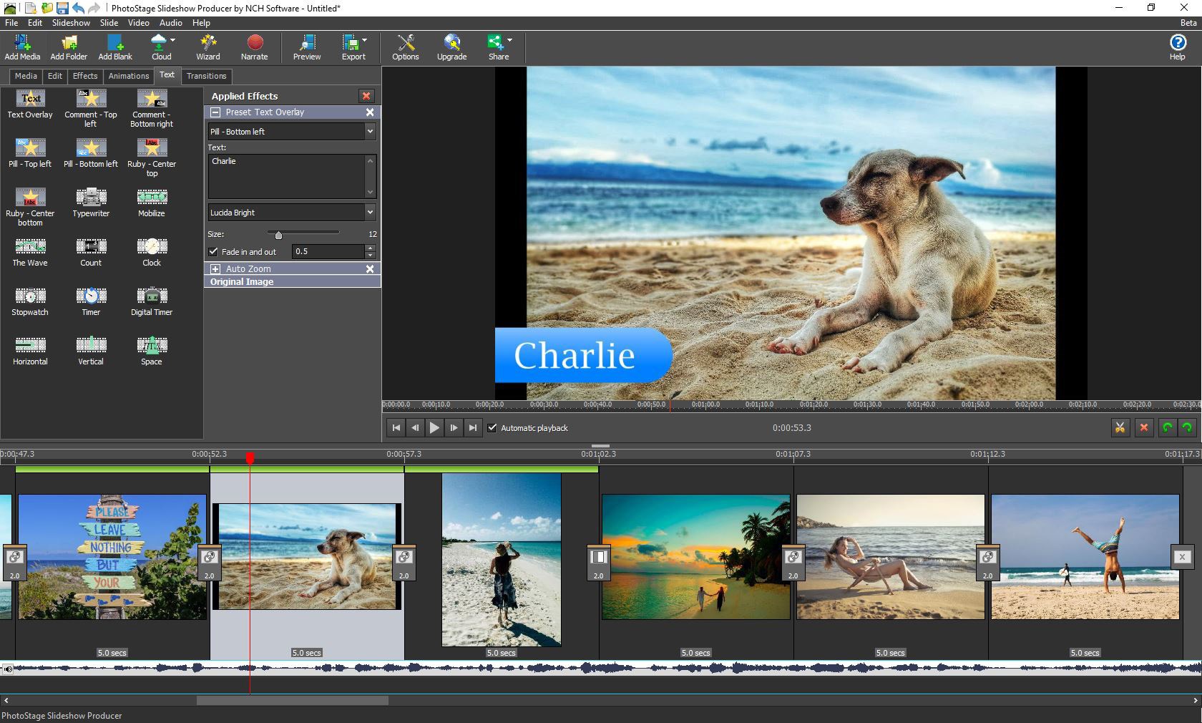Select the Typewriter text effect

pyautogui.click(x=91, y=202)
